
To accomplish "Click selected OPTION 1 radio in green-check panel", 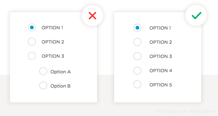I will tap(137, 28).
